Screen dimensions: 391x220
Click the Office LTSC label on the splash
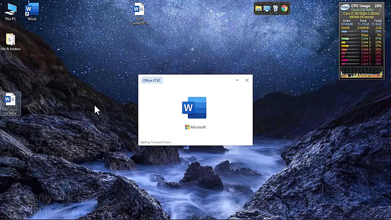point(152,80)
